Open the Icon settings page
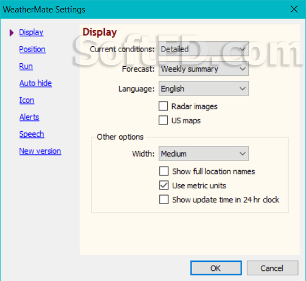This screenshot has height=281, width=306. [27, 100]
